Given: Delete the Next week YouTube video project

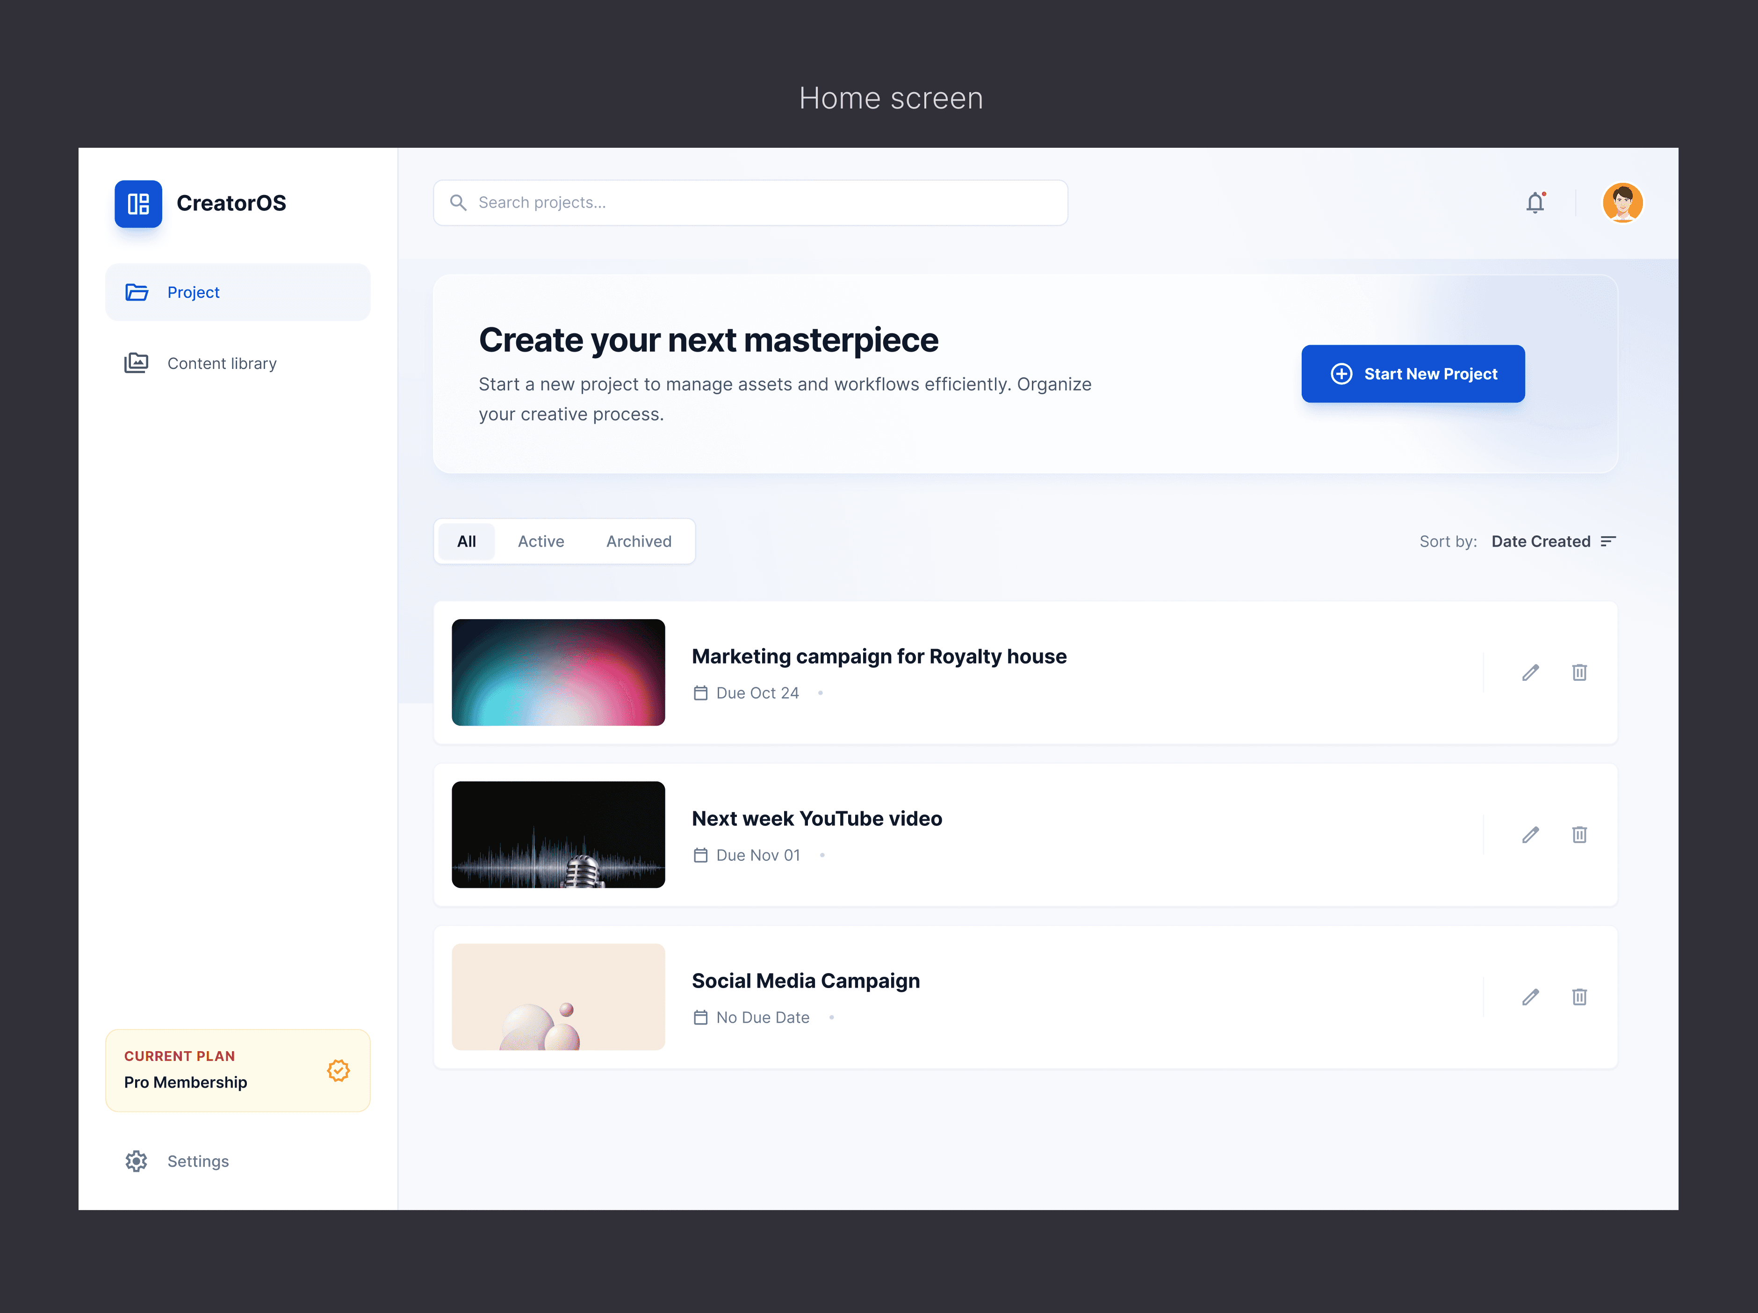Looking at the screenshot, I should 1579,835.
